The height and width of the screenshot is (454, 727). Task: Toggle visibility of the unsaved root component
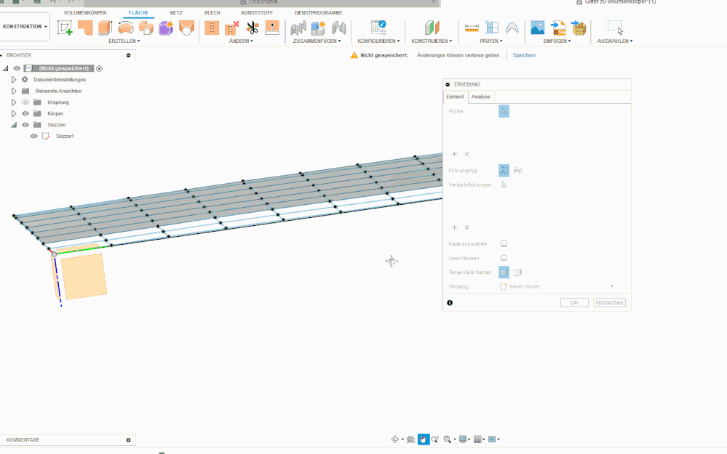click(x=17, y=68)
